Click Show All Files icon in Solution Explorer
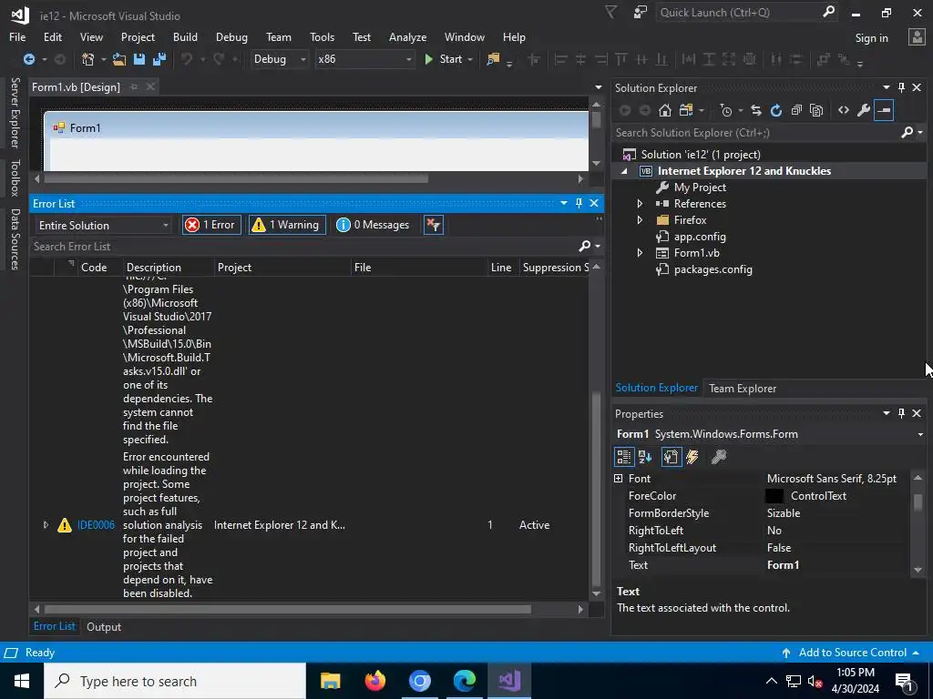Viewport: 933px width, 699px height. pyautogui.click(x=816, y=110)
